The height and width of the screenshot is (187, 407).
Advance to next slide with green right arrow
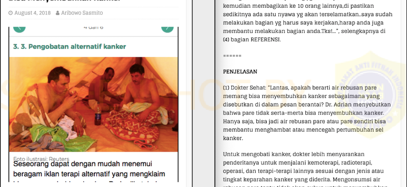click(x=167, y=28)
